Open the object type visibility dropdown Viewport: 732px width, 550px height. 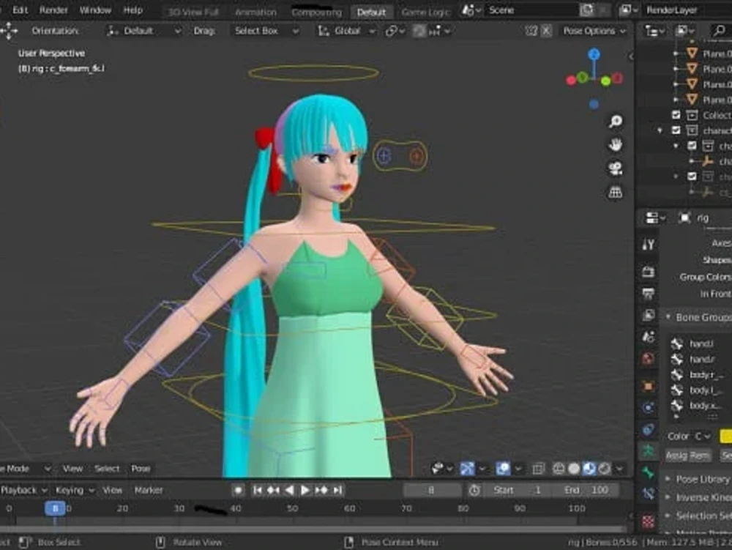441,468
